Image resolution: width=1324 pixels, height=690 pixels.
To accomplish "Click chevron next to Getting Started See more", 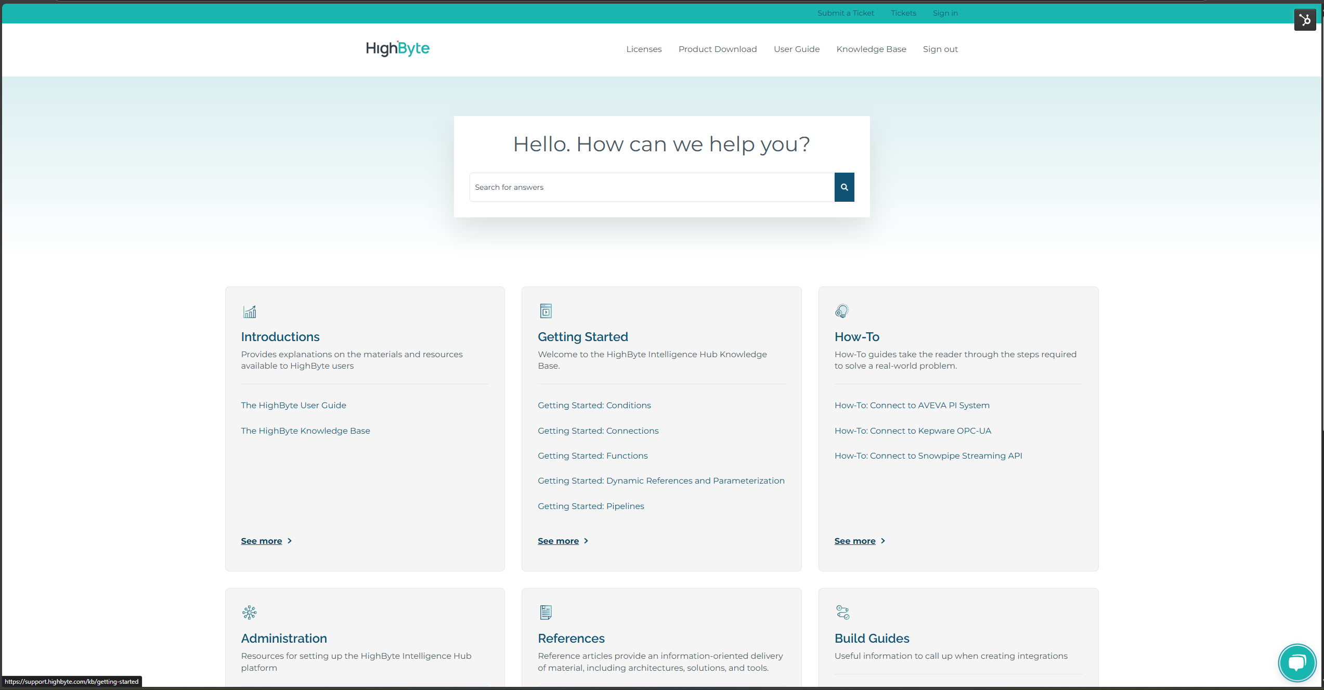I will click(x=586, y=541).
